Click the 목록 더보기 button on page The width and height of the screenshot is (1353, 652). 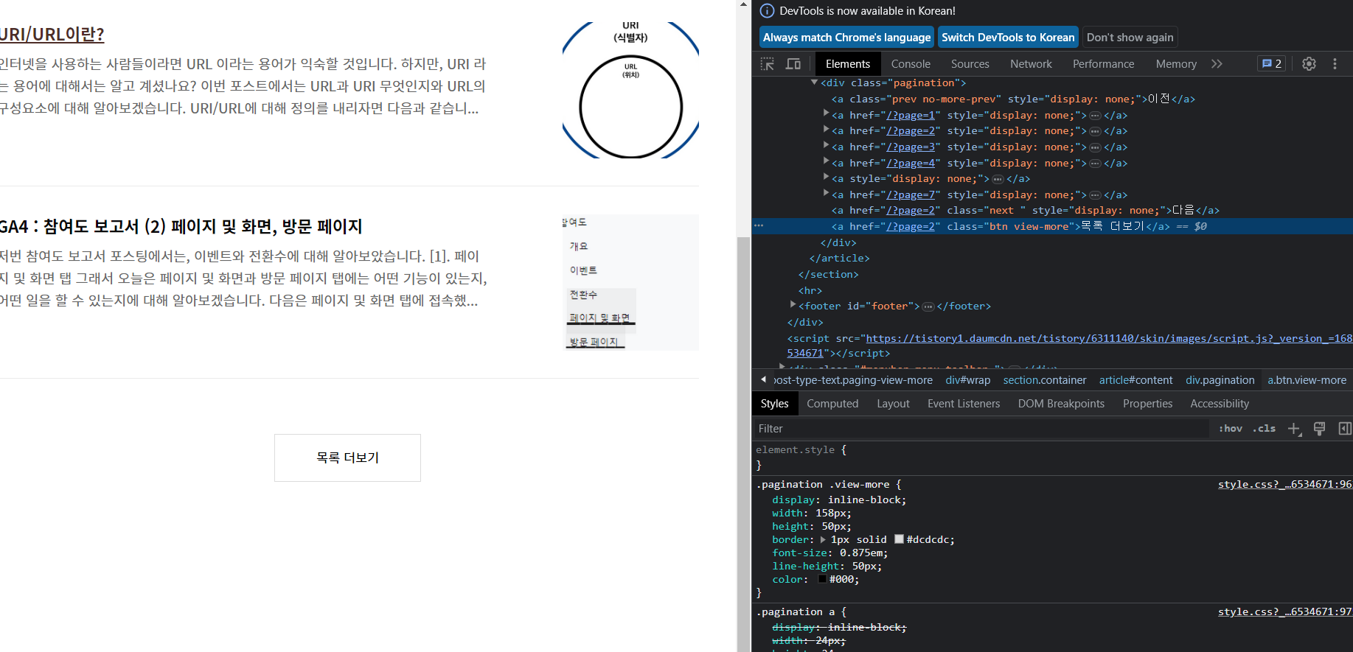[347, 458]
